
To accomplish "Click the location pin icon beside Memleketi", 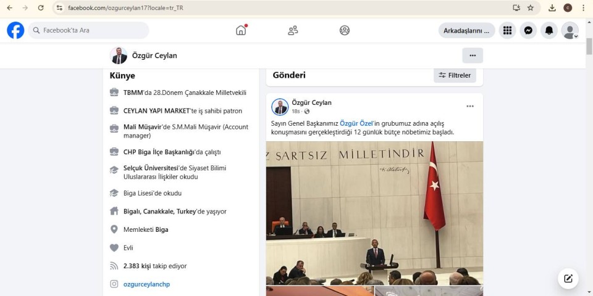I will (114, 229).
